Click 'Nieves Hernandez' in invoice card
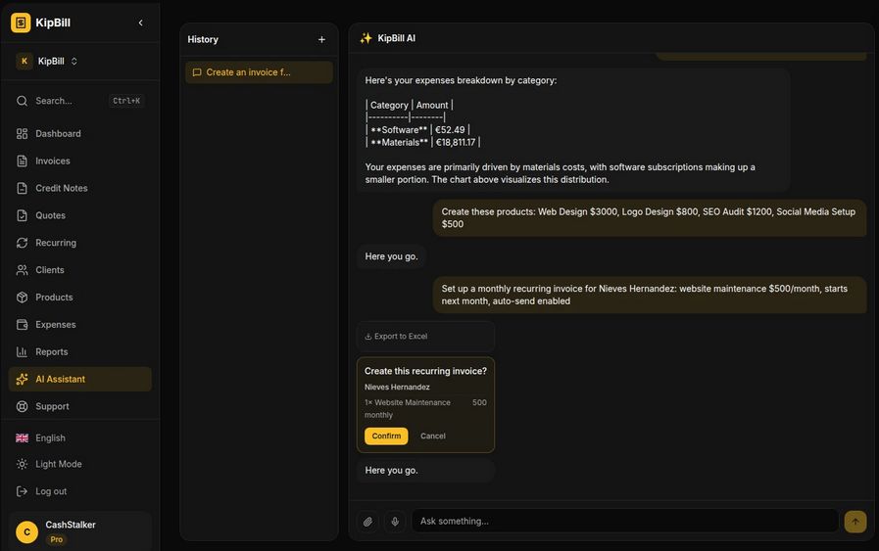This screenshot has height=551, width=879. pyautogui.click(x=397, y=387)
